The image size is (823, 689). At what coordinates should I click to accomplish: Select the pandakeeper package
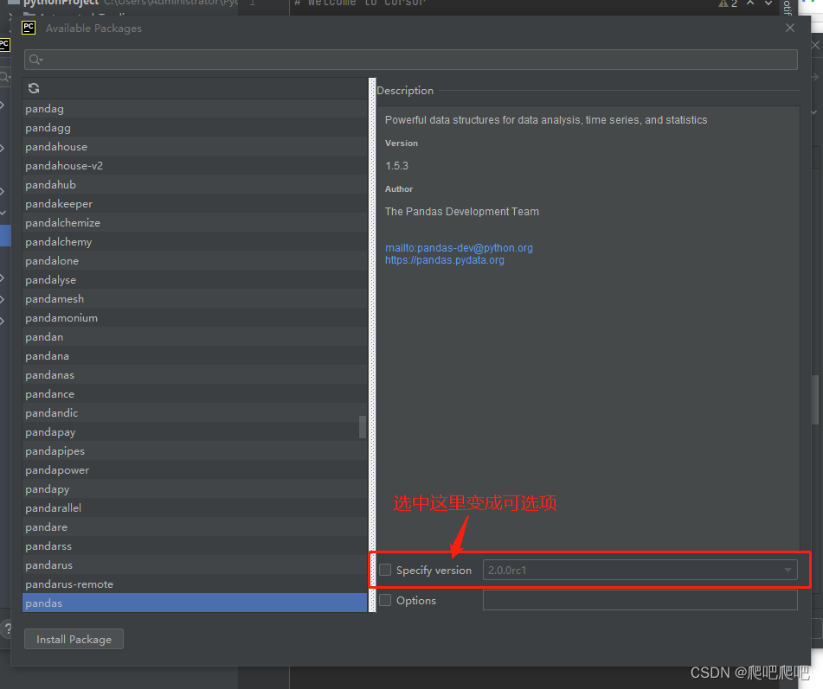tap(195, 203)
